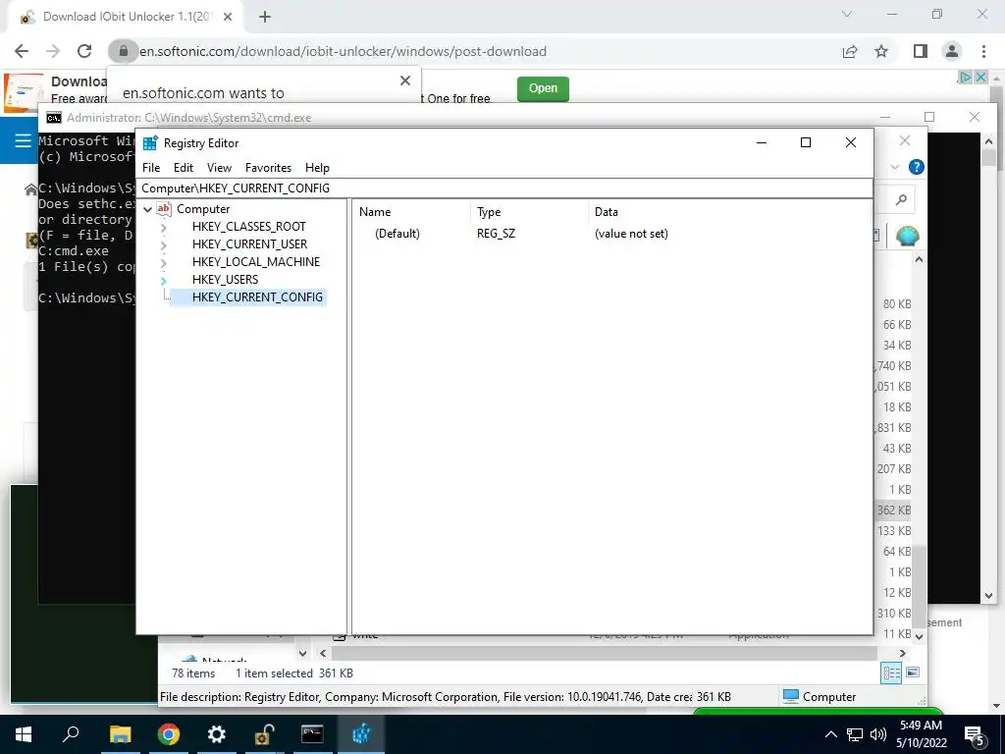Image resolution: width=1005 pixels, height=754 pixels.
Task: Select the 362 KB file row
Action: point(893,511)
